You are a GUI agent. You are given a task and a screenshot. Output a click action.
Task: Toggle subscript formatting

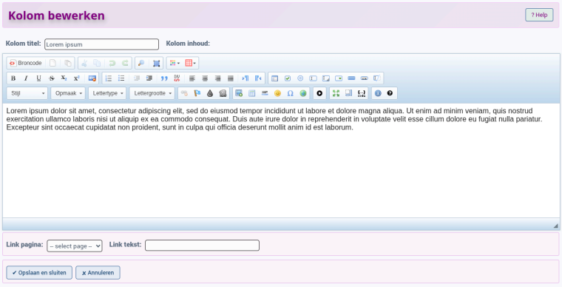point(64,78)
